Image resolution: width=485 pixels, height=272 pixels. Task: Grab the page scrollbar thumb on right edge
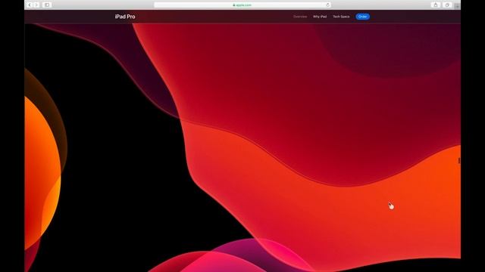click(459, 160)
